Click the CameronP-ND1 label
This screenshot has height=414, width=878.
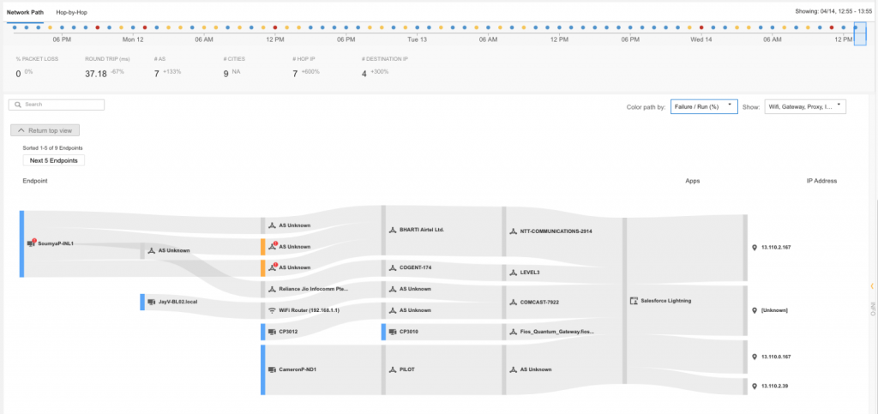298,369
